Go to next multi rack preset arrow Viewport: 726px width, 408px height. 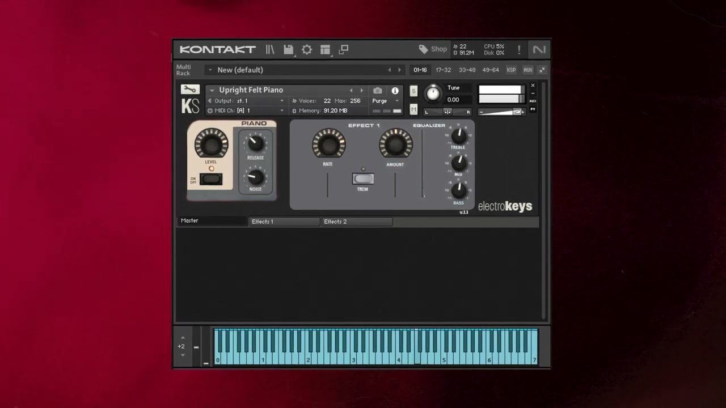tap(399, 70)
